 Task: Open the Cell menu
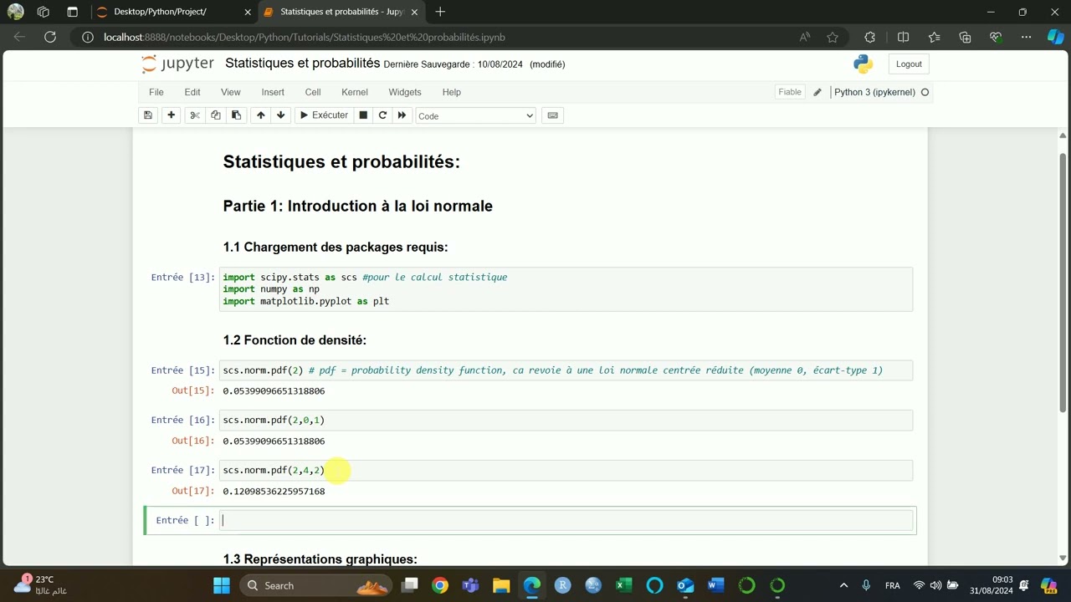coord(313,92)
